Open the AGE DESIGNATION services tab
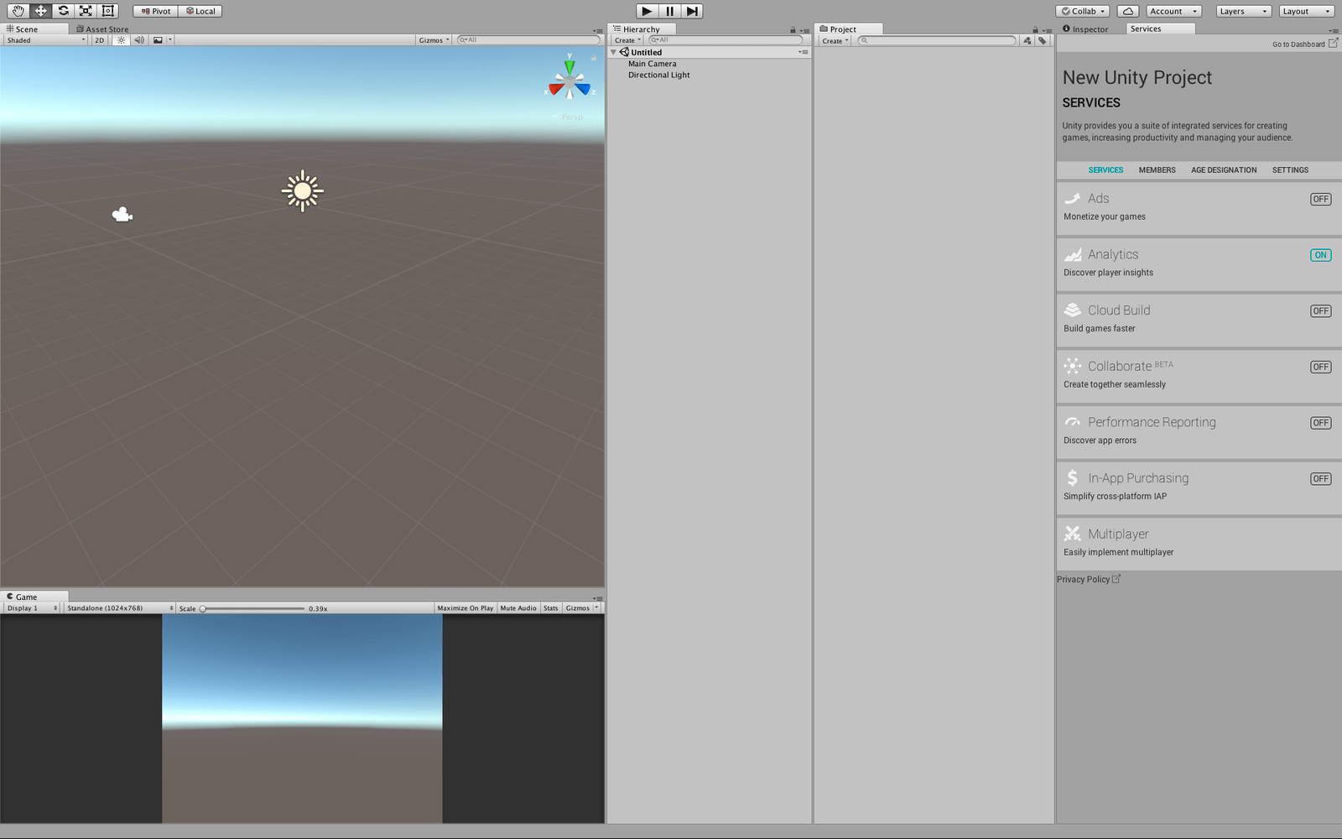This screenshot has height=839, width=1342. click(1224, 169)
